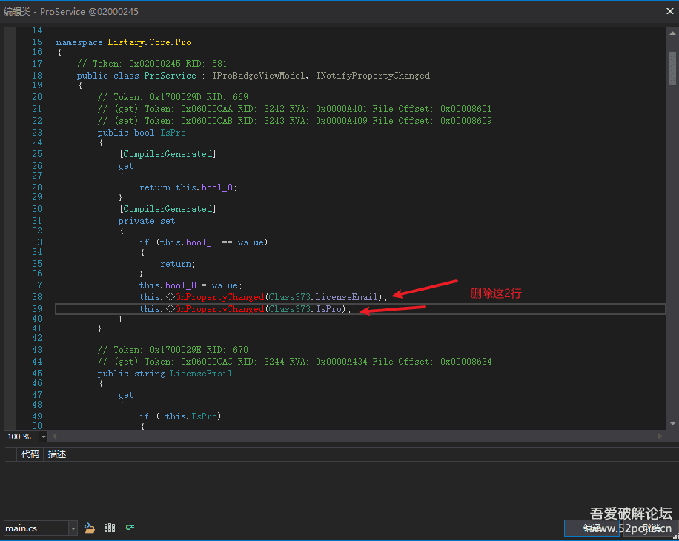The image size is (679, 541).
Task: Click the vertical scrollbar thumb in editor
Action: (x=672, y=67)
